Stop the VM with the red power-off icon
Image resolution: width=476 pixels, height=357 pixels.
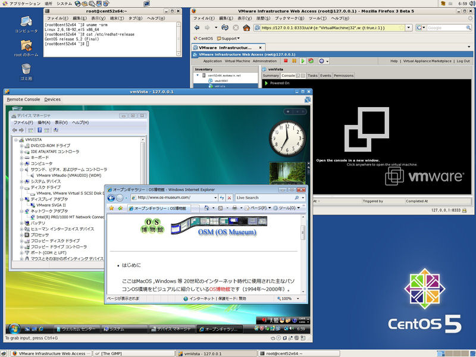(x=286, y=61)
